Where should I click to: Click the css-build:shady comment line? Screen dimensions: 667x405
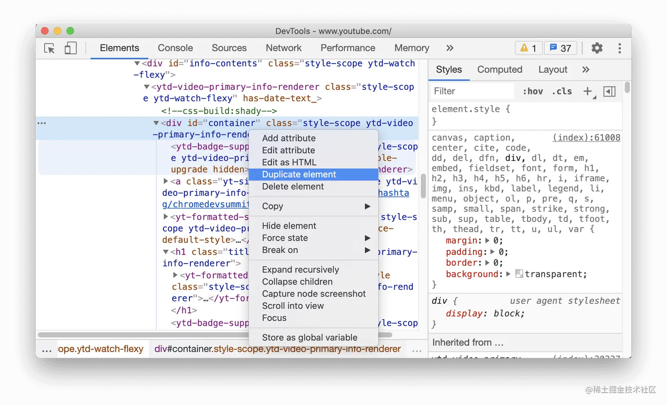tap(219, 111)
